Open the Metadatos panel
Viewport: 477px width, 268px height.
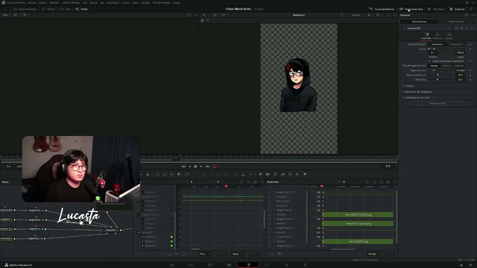tap(436, 9)
